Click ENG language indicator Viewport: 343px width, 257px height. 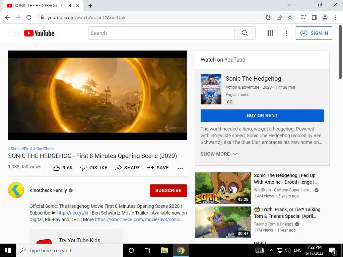297,250
